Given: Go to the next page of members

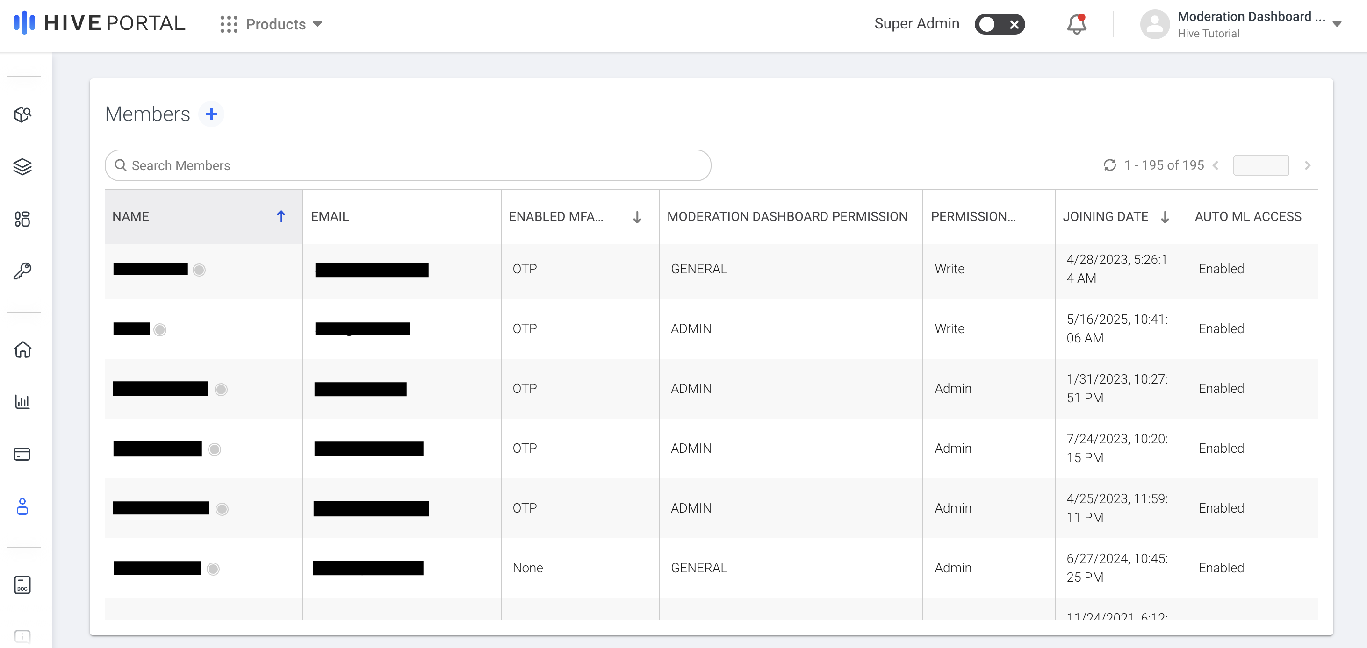Looking at the screenshot, I should pyautogui.click(x=1308, y=165).
